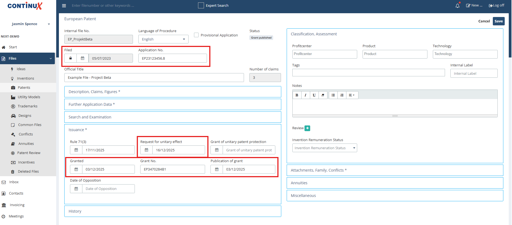Image resolution: width=512 pixels, height=225 pixels.
Task: Expand the Annuities panel on the right
Action: point(395,183)
